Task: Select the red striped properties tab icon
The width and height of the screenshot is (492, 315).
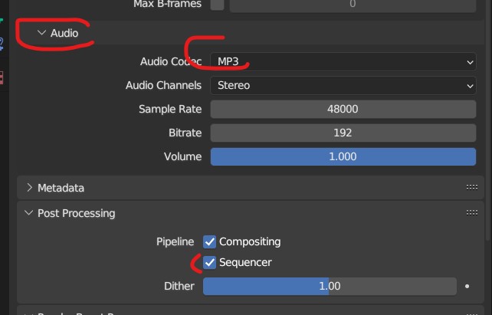Action: click(x=2, y=78)
